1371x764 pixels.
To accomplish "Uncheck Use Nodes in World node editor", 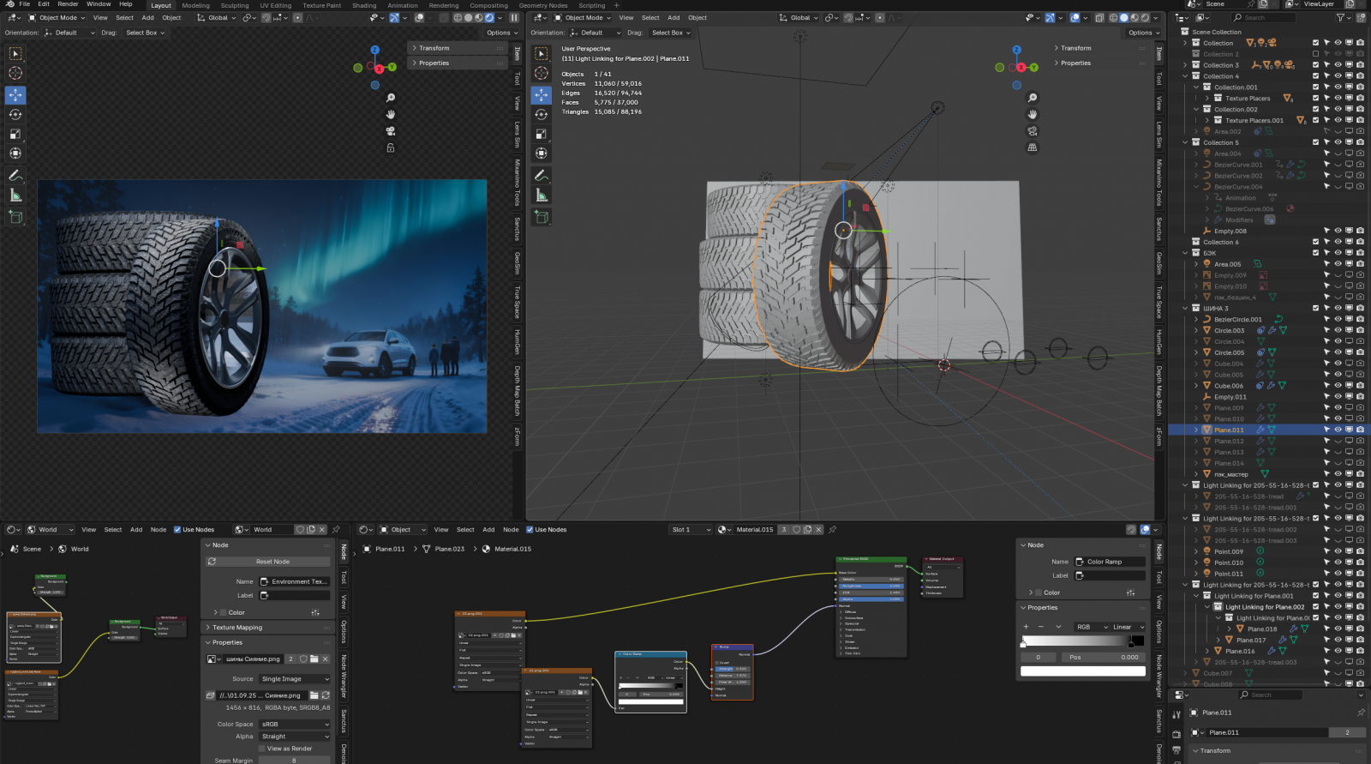I will pyautogui.click(x=177, y=530).
